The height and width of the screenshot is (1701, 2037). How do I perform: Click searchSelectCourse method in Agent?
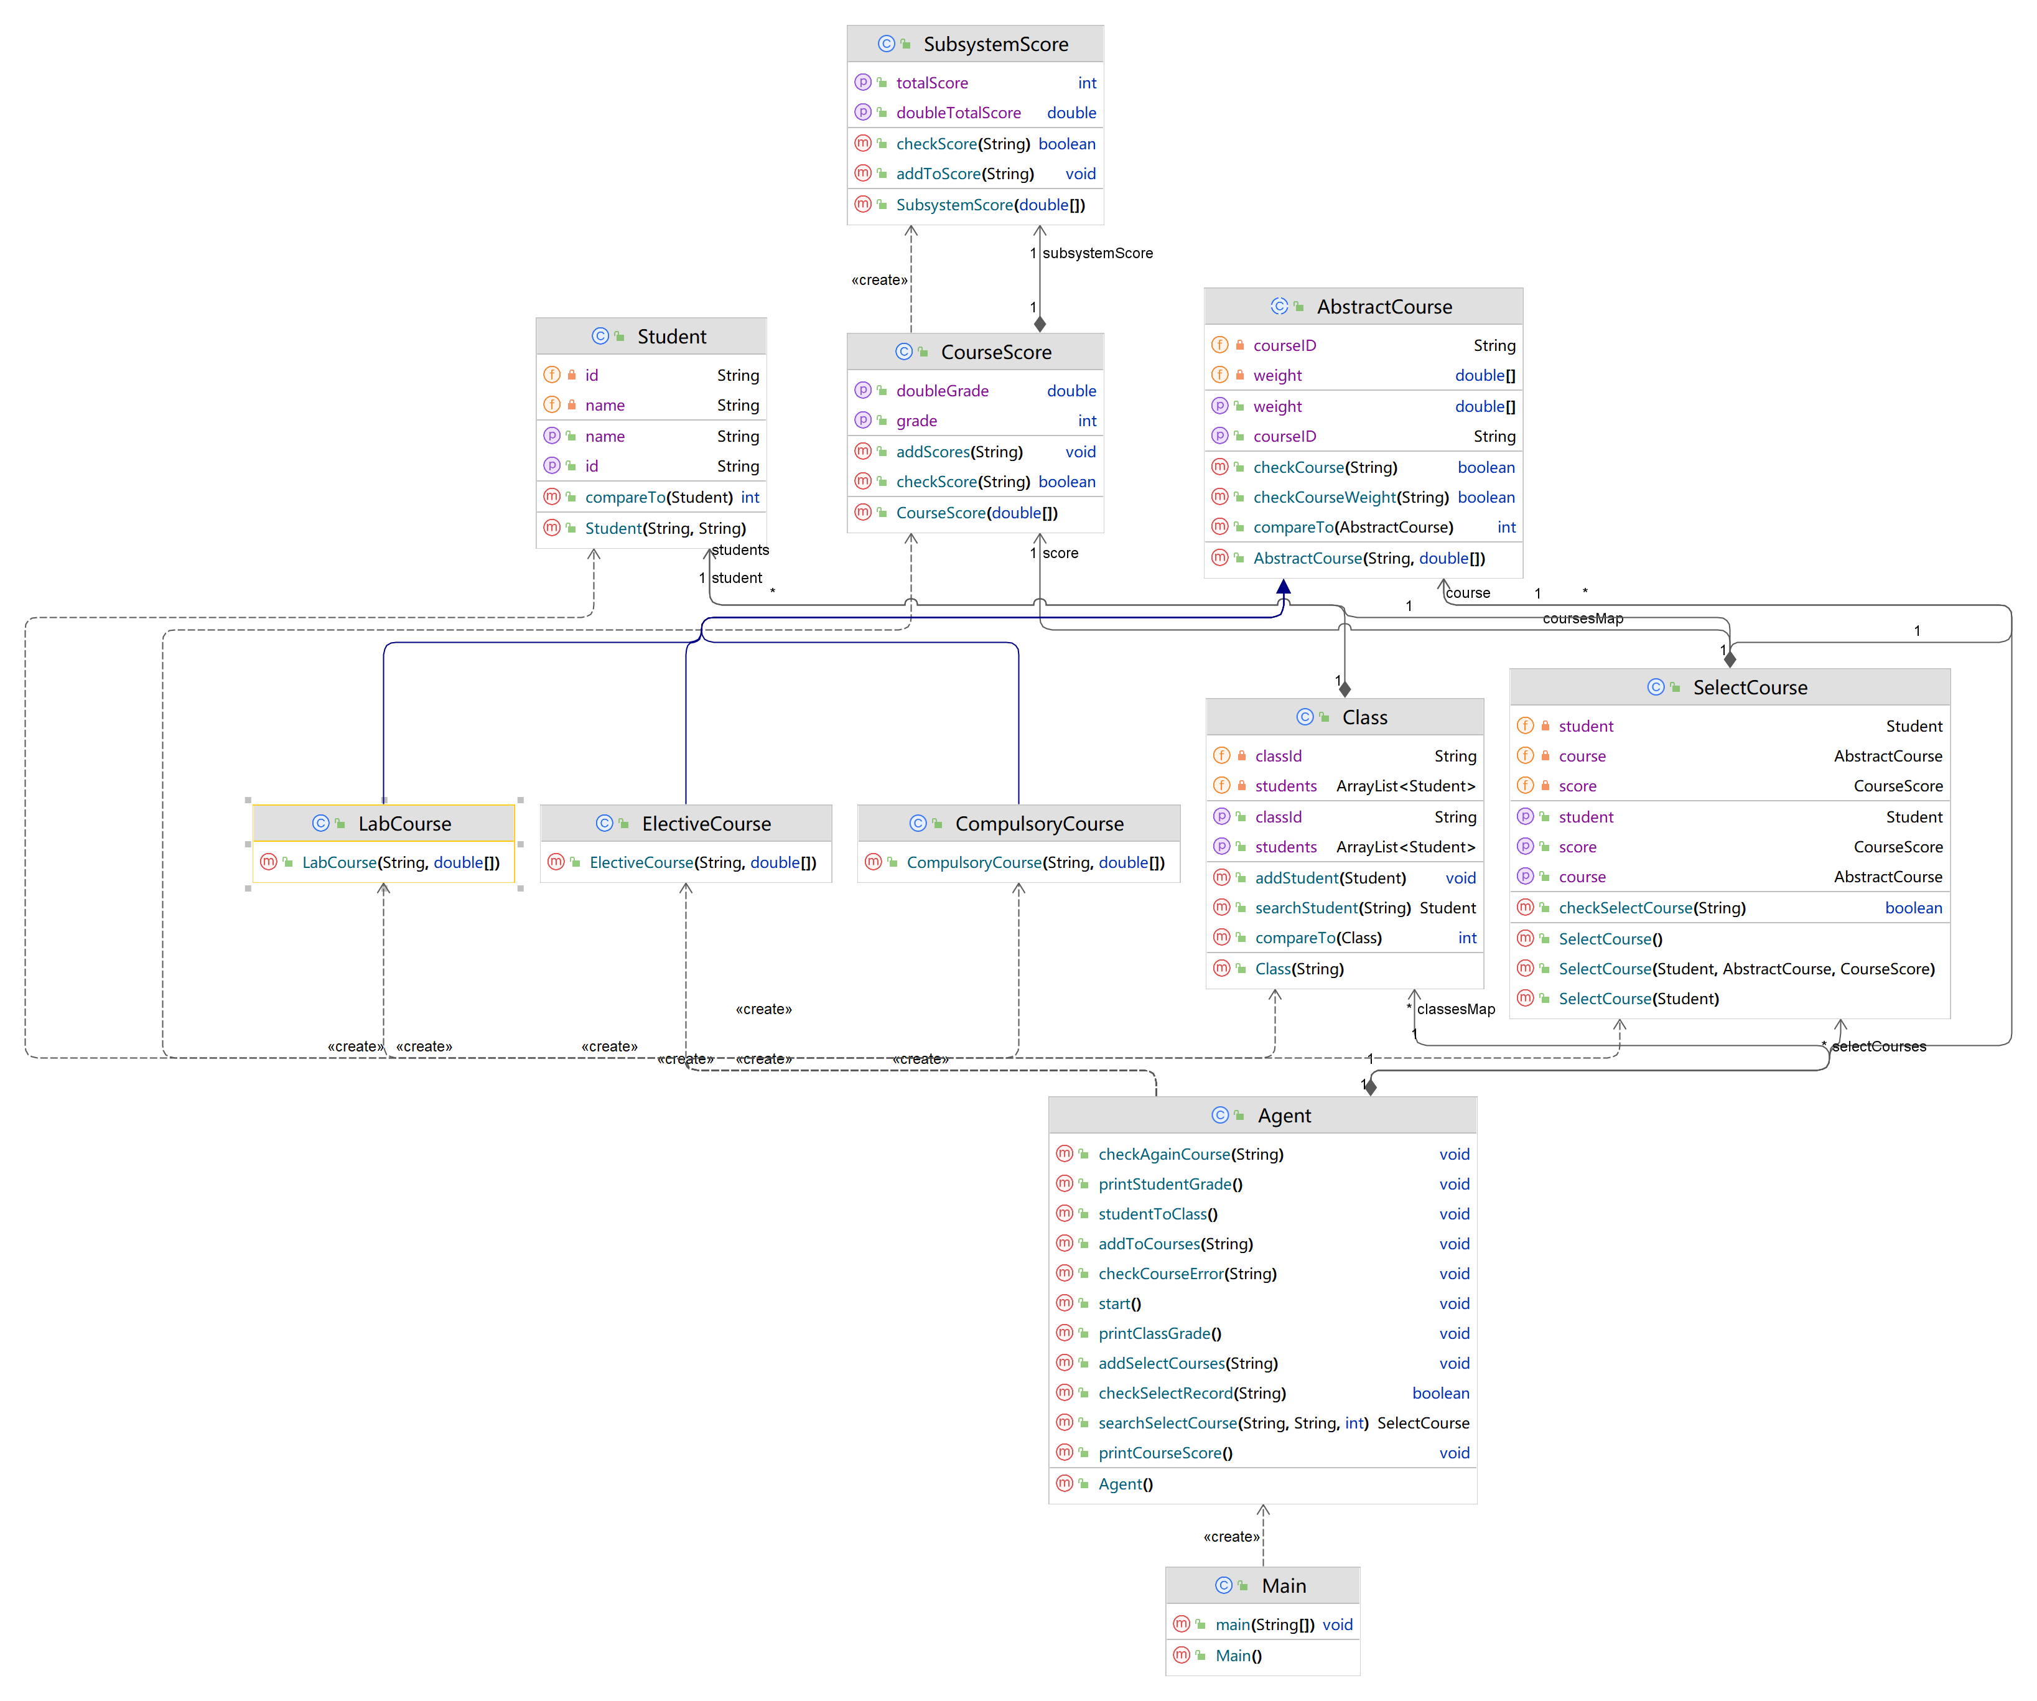pos(1167,1423)
